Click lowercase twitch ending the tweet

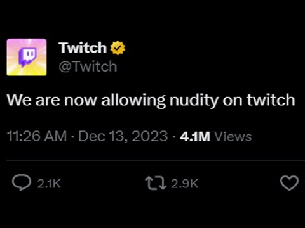(271, 99)
